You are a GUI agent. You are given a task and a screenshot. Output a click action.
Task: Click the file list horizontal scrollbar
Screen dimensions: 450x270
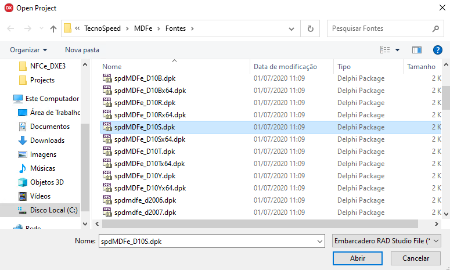260,224
